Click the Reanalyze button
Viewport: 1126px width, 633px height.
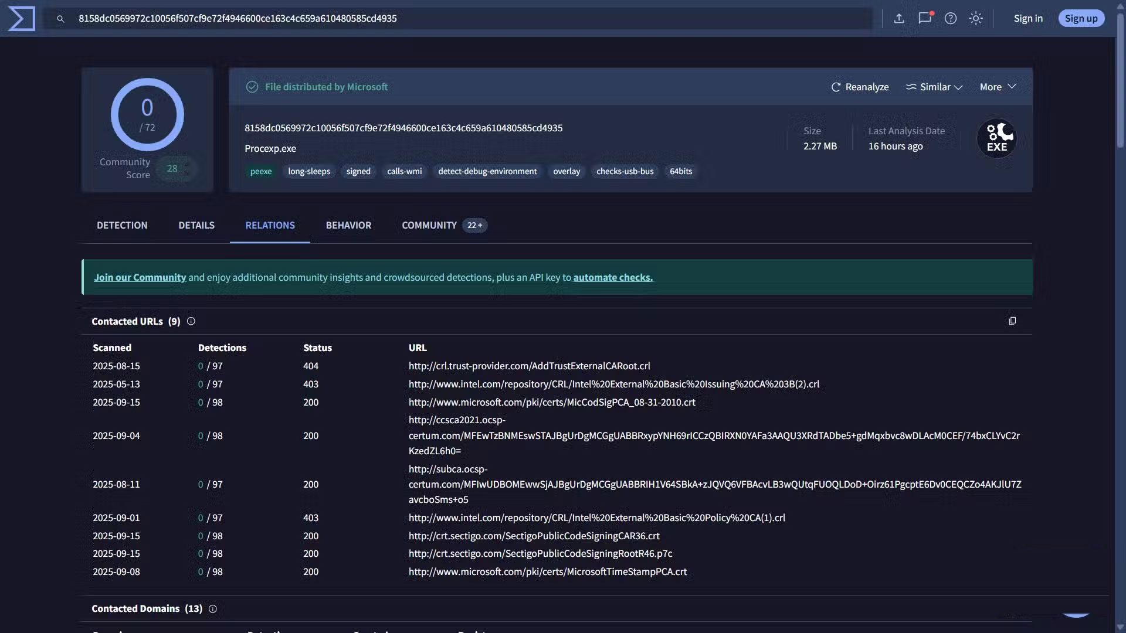click(x=860, y=87)
